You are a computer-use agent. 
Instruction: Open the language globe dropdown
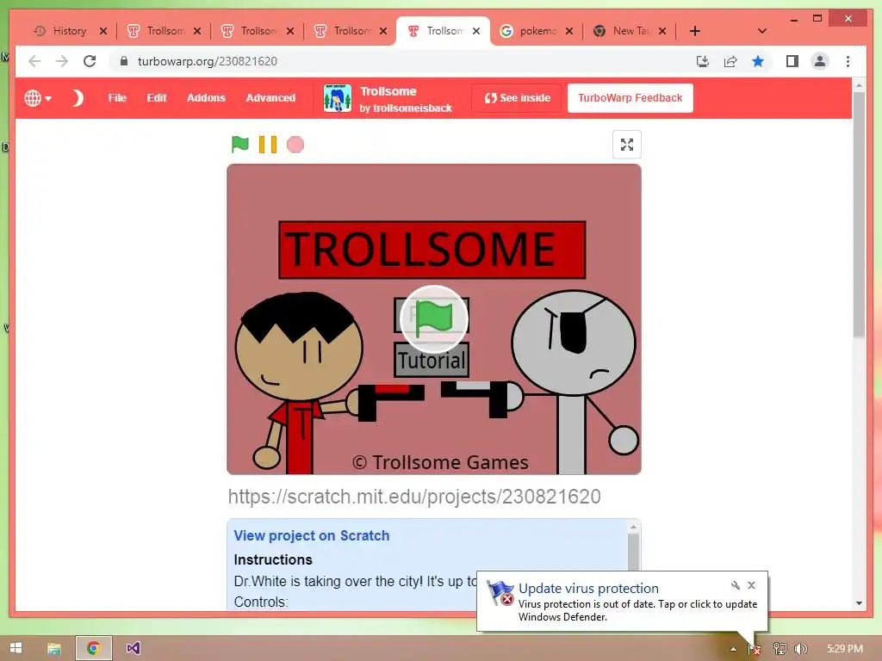pos(38,98)
